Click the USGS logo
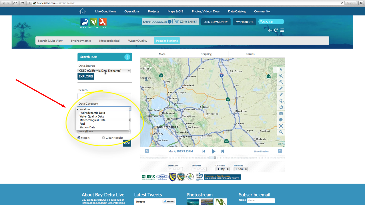The width and height of the screenshot is (365, 205). tap(148, 177)
